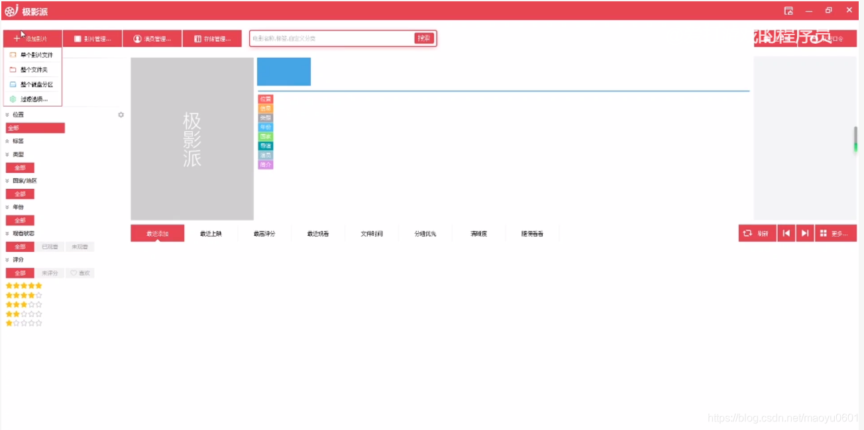The image size is (864, 430).
Task: Click the teal 导演 info tag
Action: (266, 145)
